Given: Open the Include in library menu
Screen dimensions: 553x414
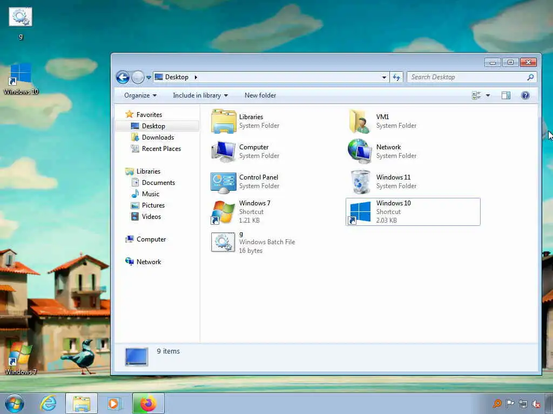Looking at the screenshot, I should tap(200, 95).
